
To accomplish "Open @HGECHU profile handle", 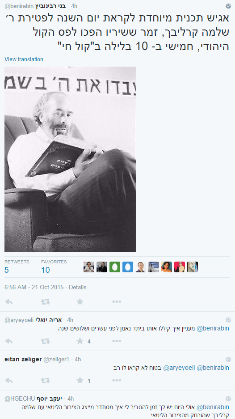I will point(20,399).
